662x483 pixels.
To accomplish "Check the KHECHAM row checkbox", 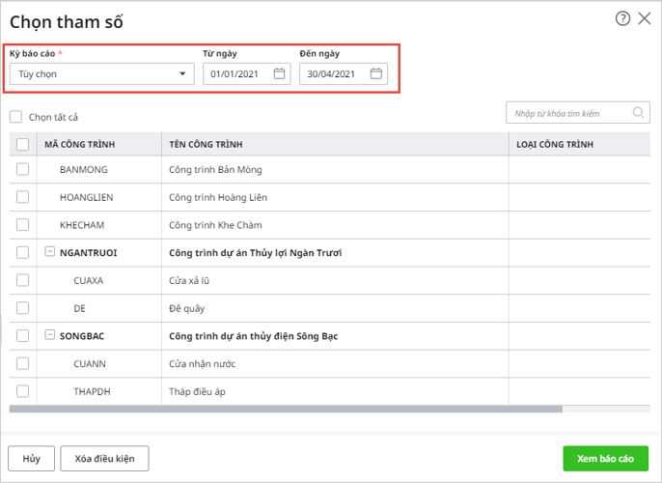I will (x=22, y=224).
